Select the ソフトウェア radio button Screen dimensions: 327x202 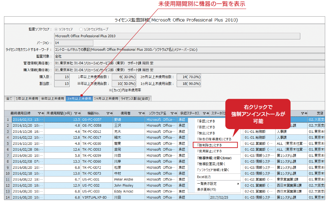click(x=56, y=30)
